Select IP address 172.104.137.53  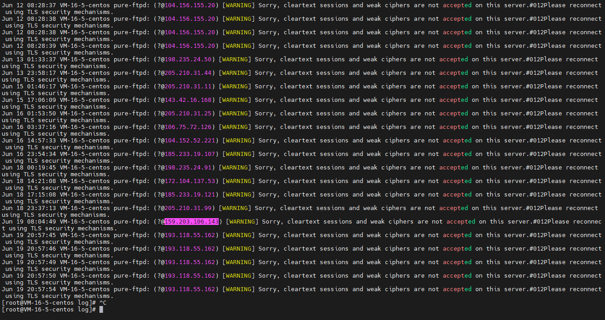coord(190,181)
